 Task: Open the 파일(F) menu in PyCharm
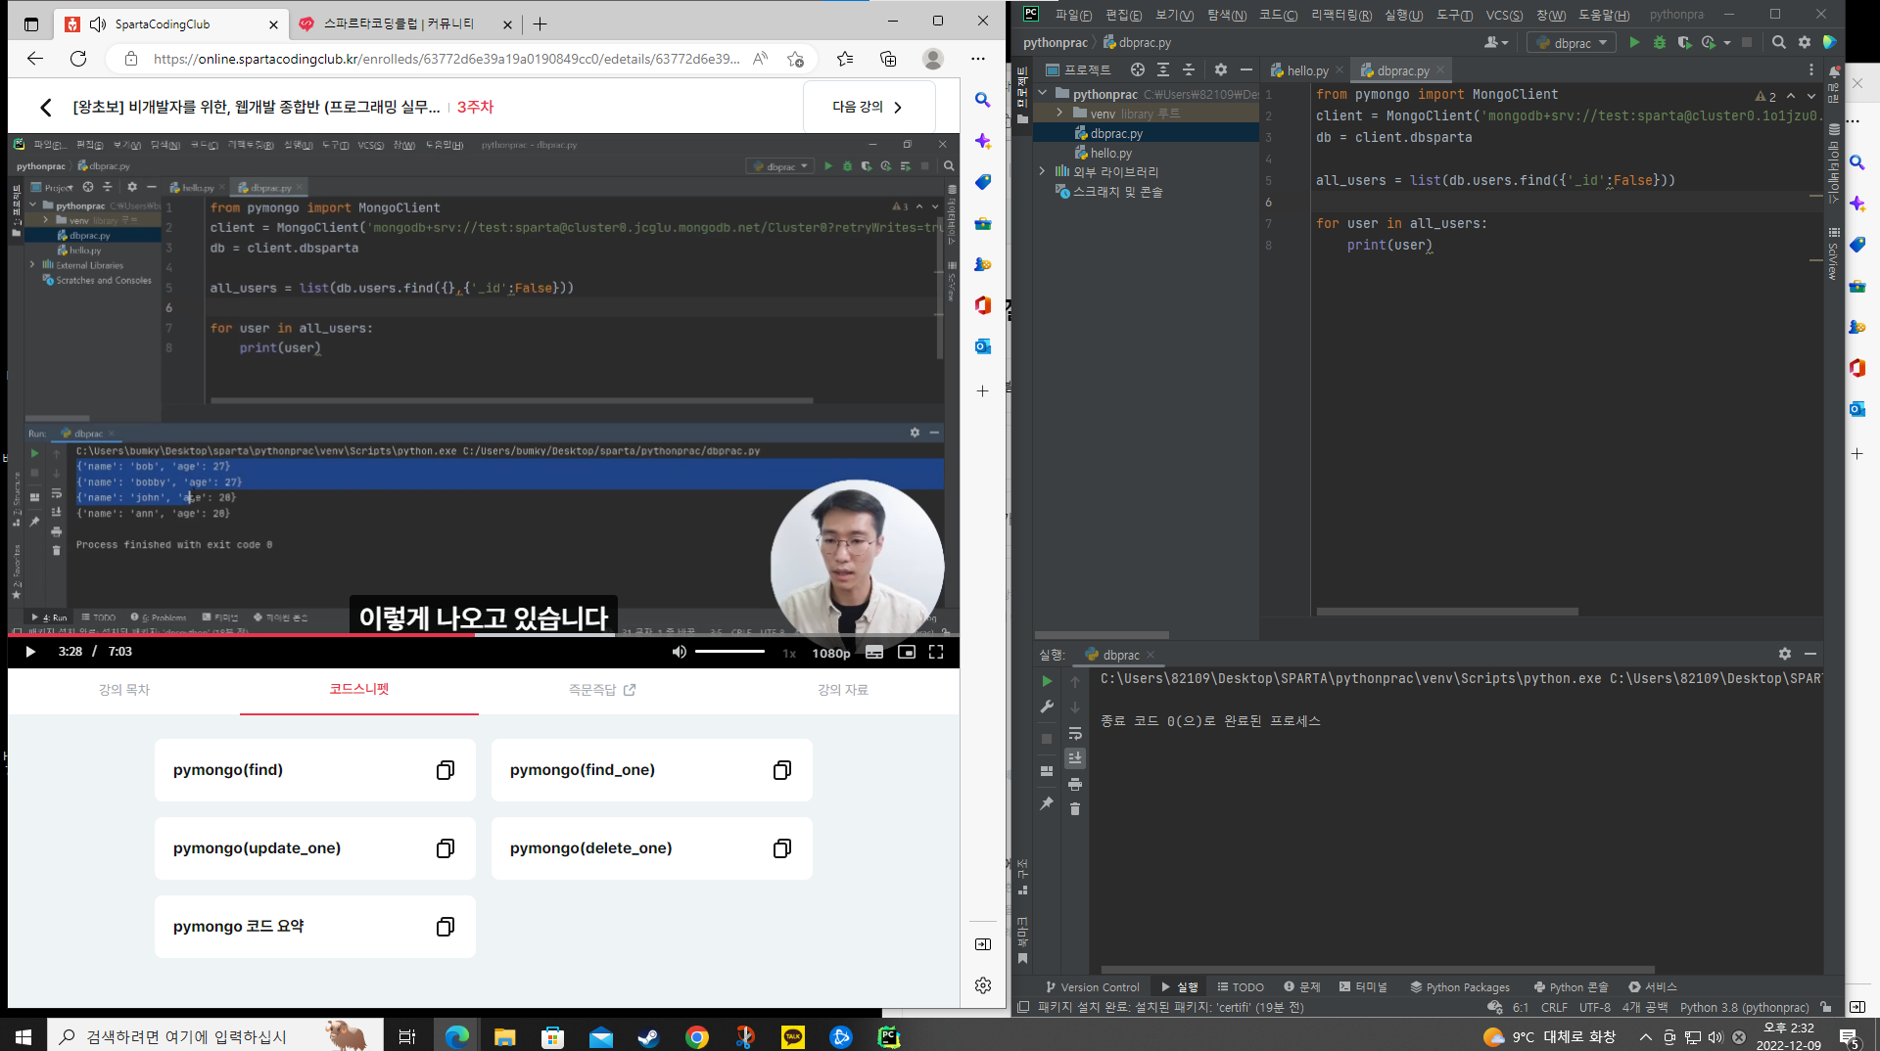(1073, 15)
